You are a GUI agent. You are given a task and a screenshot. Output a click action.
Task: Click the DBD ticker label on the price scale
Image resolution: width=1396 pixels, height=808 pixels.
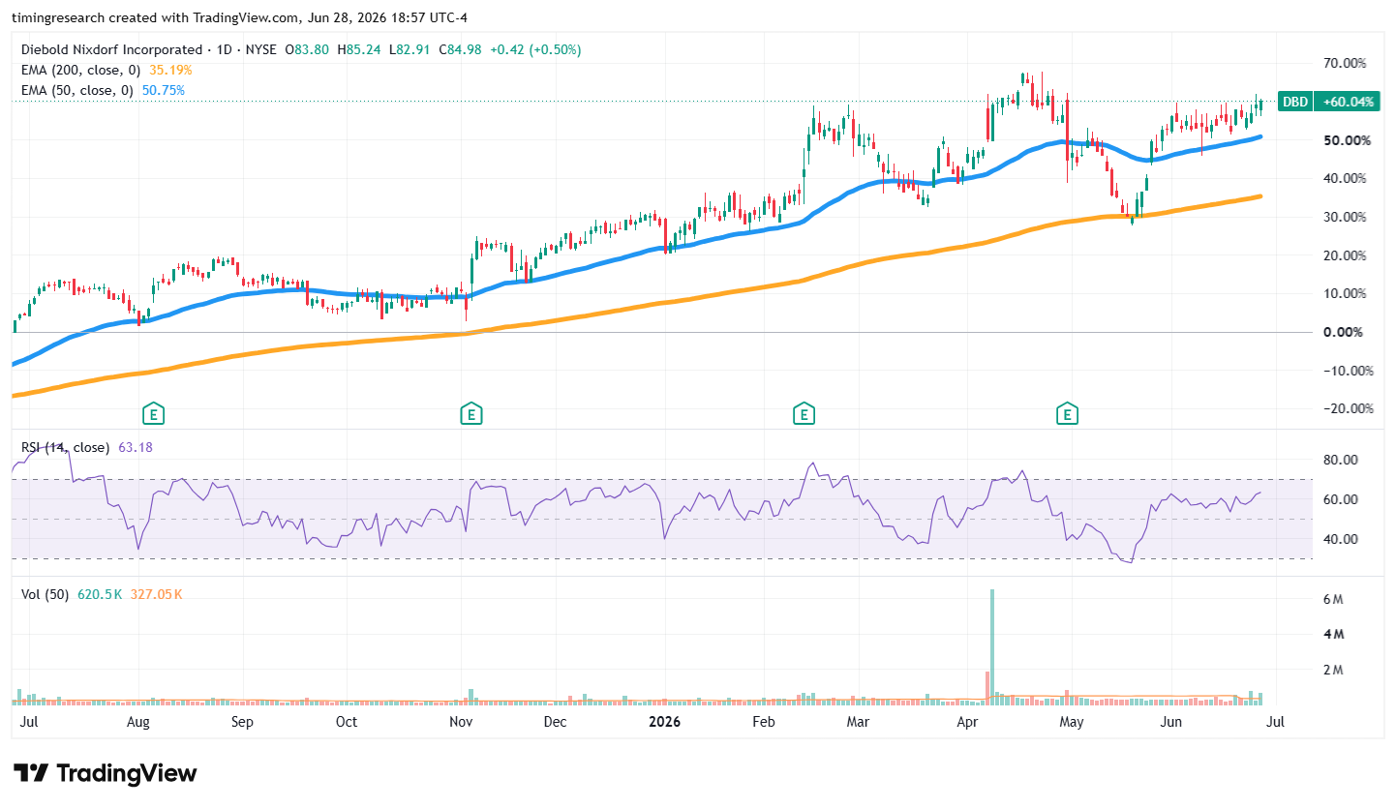(1295, 102)
